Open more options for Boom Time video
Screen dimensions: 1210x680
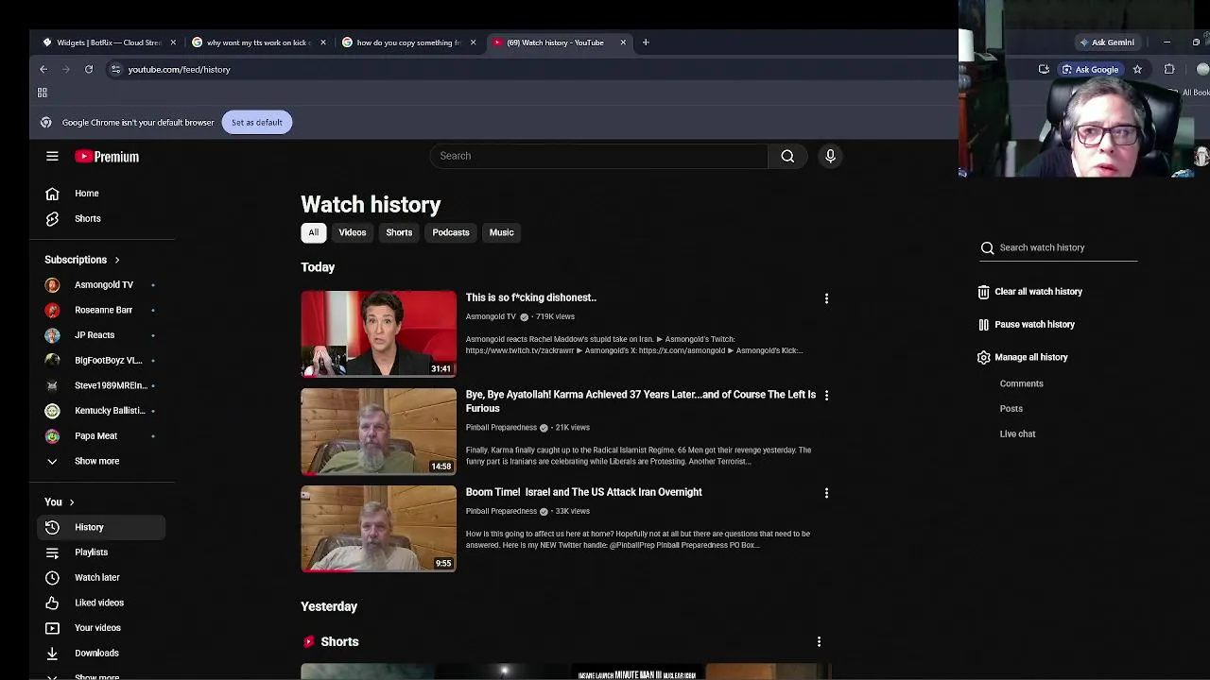tap(826, 493)
